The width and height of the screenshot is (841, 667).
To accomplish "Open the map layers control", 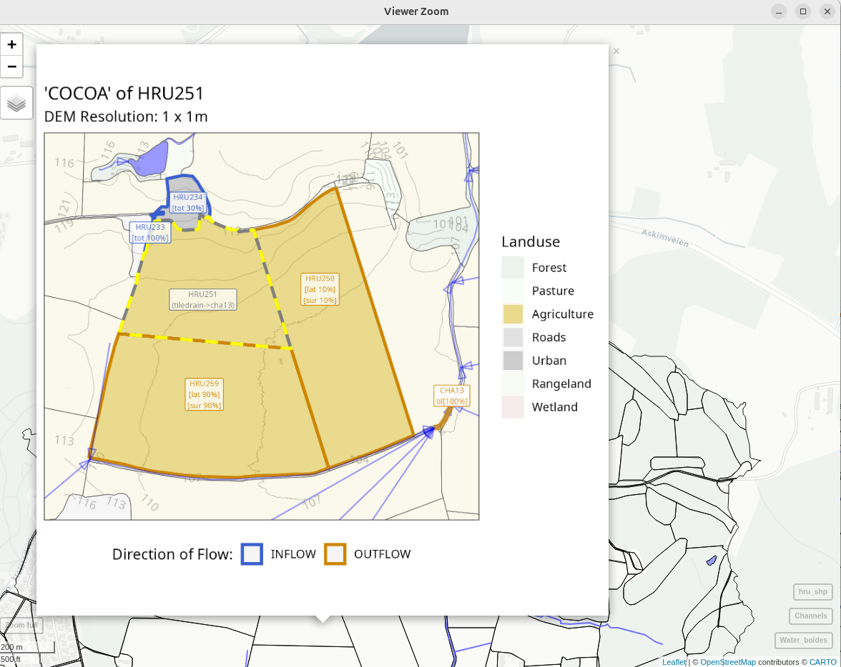I will (16, 104).
